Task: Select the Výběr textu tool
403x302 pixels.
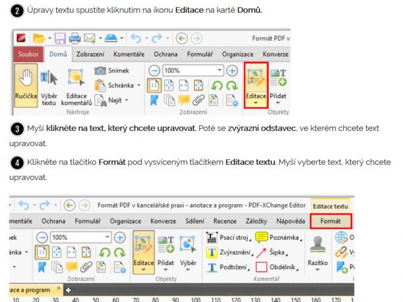Action: [49, 88]
